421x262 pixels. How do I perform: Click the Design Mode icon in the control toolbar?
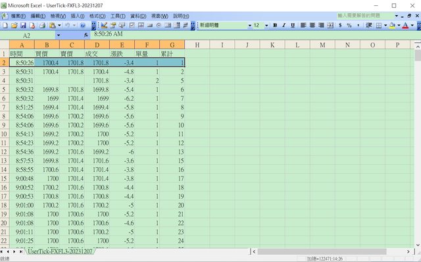coord(104,25)
